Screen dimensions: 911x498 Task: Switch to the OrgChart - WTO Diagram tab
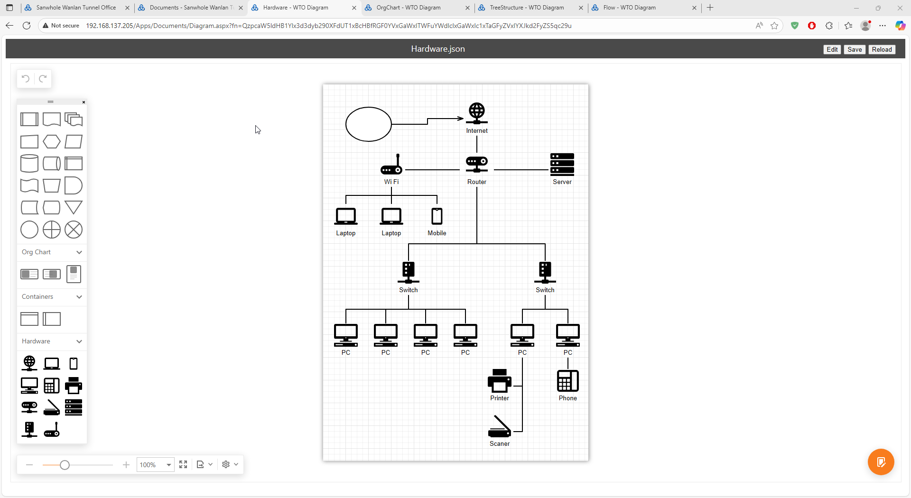(x=408, y=8)
